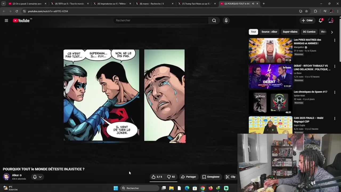Viewport: 341px width, 192px height.
Task: Open more options for Les PIRES MAITRES video
Action: pos(335,40)
